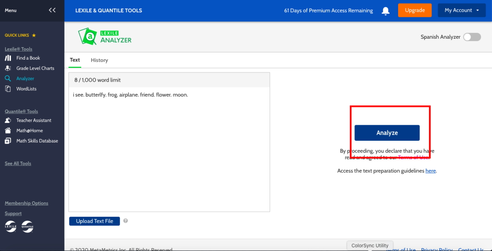
Task: Click the Quantile round logo in the sidebar
Action: 27,226
